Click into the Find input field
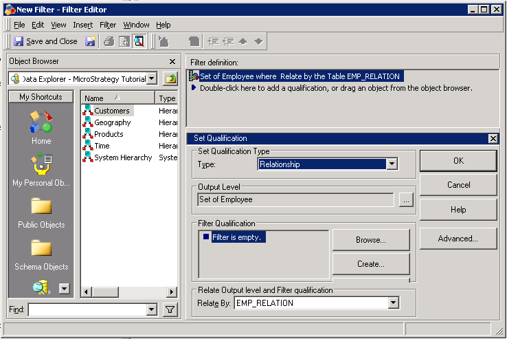507x339 pixels. pos(87,309)
